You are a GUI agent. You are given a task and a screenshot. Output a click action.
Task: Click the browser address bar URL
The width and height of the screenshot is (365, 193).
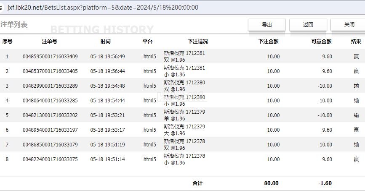[x=103, y=8]
